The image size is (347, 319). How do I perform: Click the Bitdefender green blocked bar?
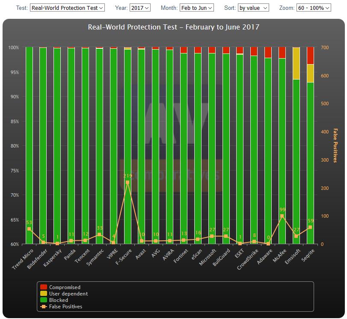coord(43,146)
